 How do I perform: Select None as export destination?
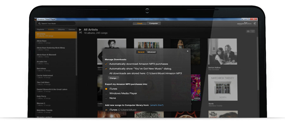106,98
